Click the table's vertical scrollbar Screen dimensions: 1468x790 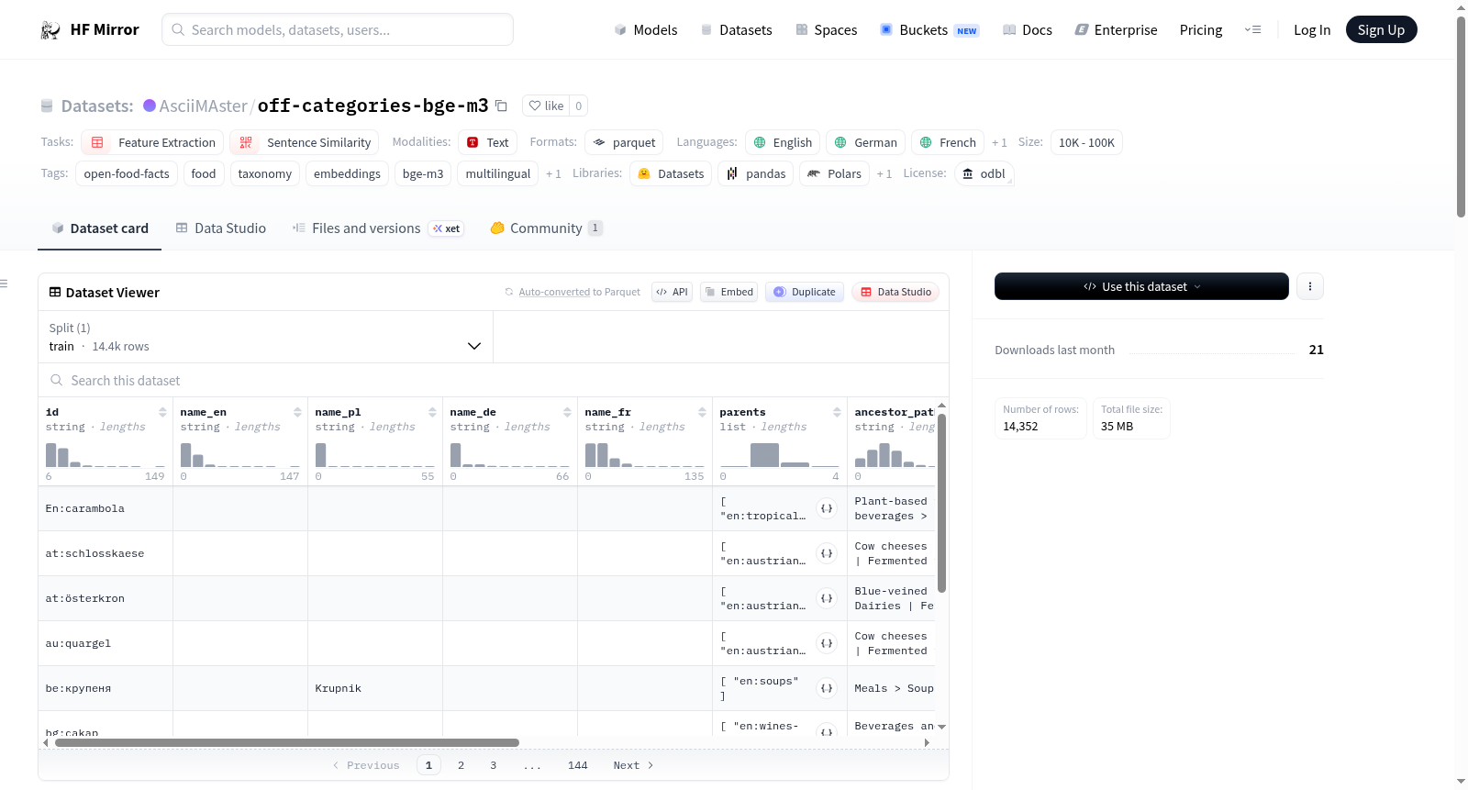[x=941, y=503]
